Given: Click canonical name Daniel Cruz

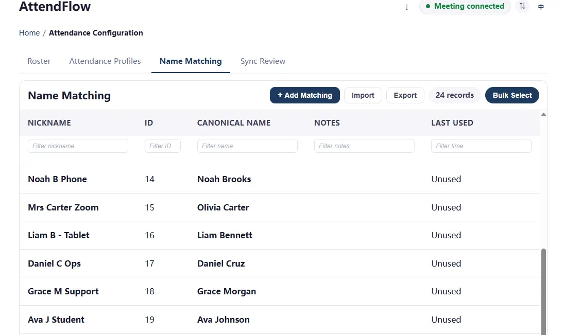Looking at the screenshot, I should tap(221, 263).
